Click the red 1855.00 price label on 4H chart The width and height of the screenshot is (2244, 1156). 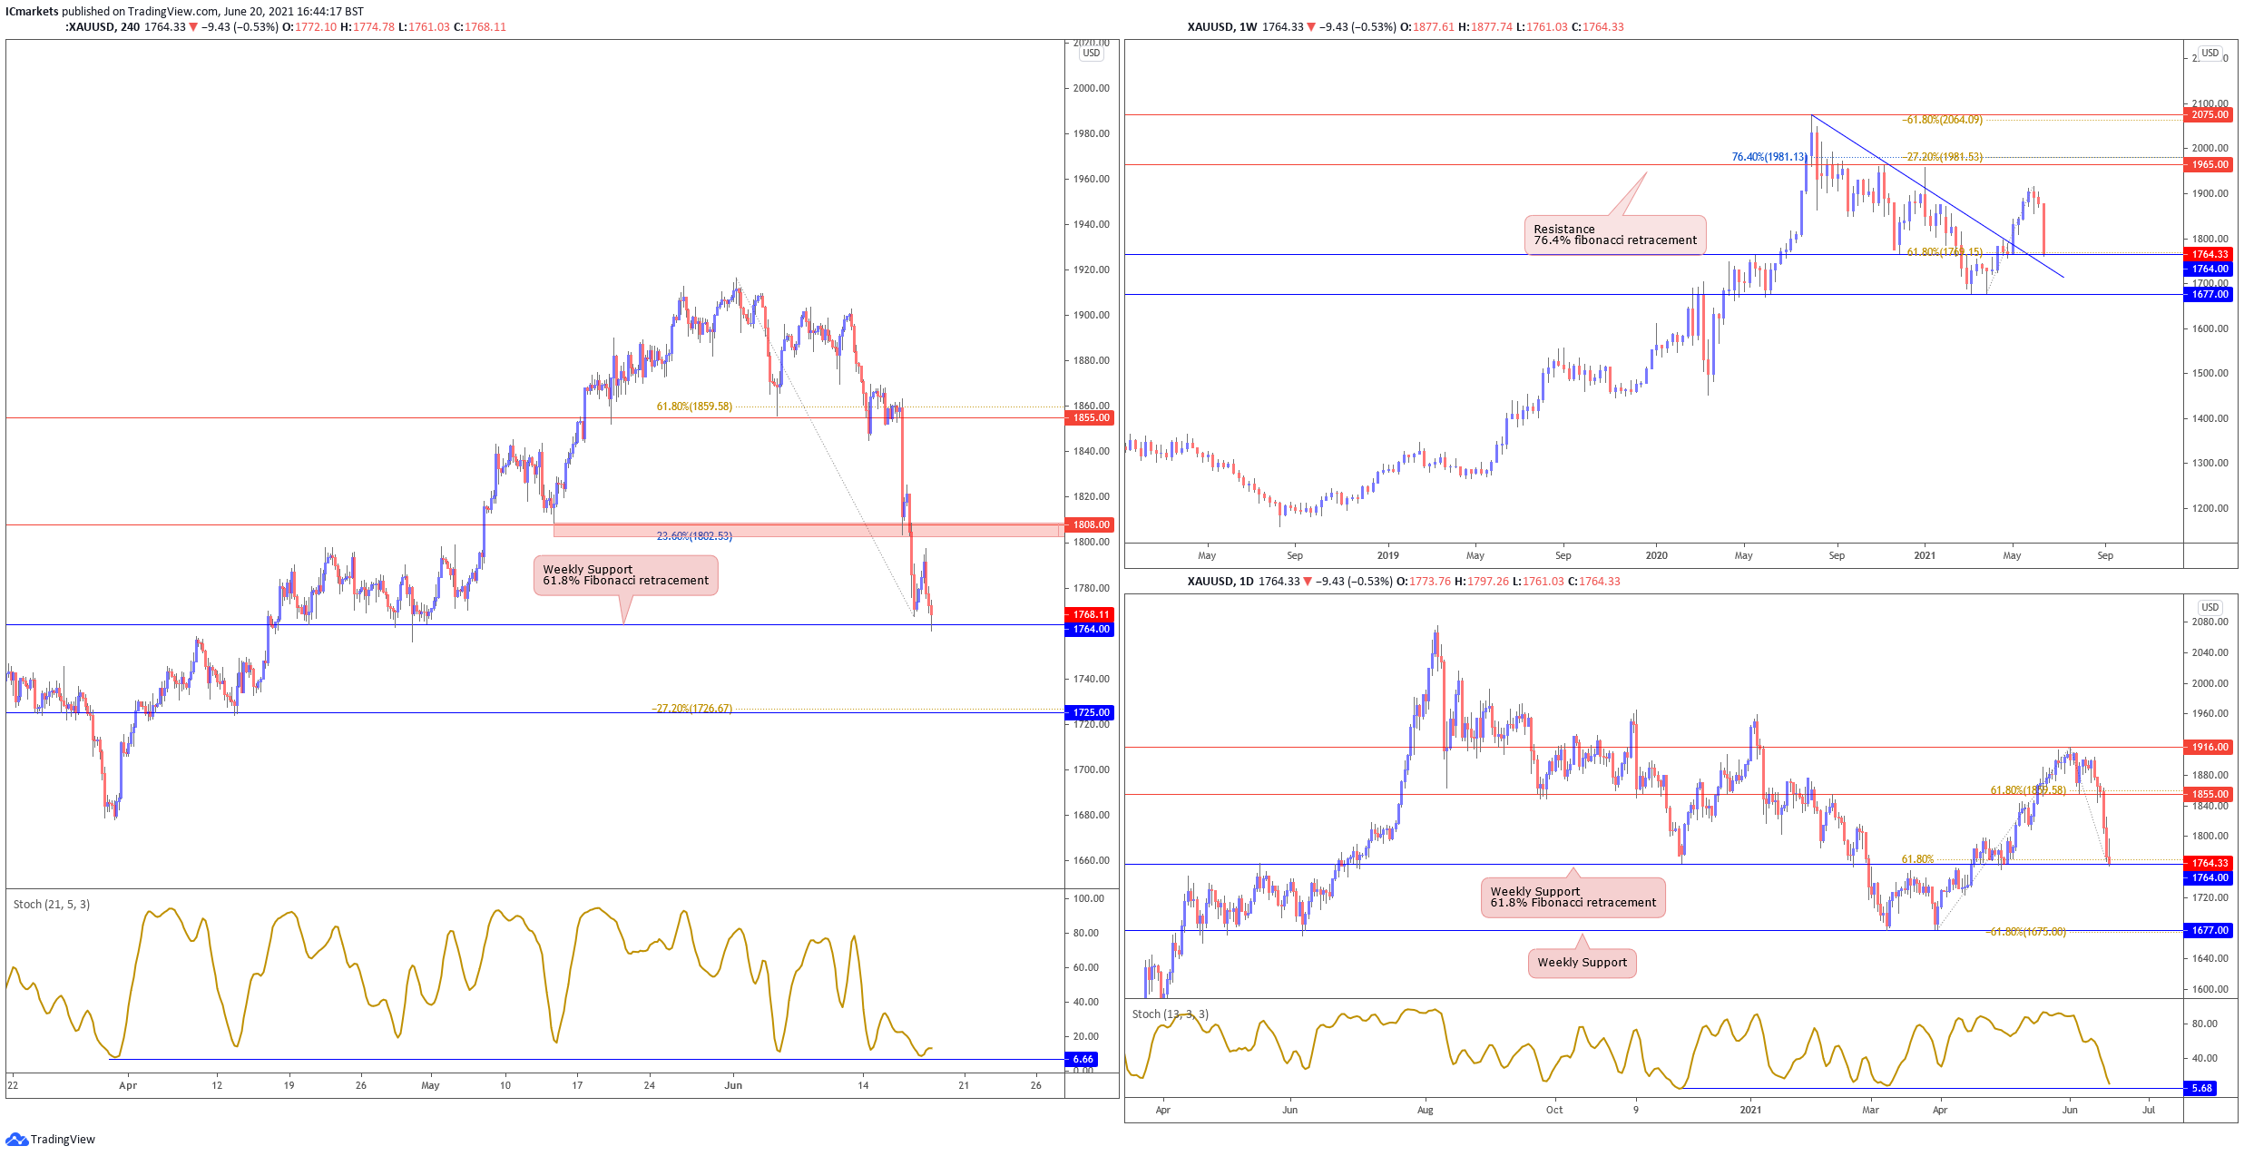pyautogui.click(x=1089, y=417)
